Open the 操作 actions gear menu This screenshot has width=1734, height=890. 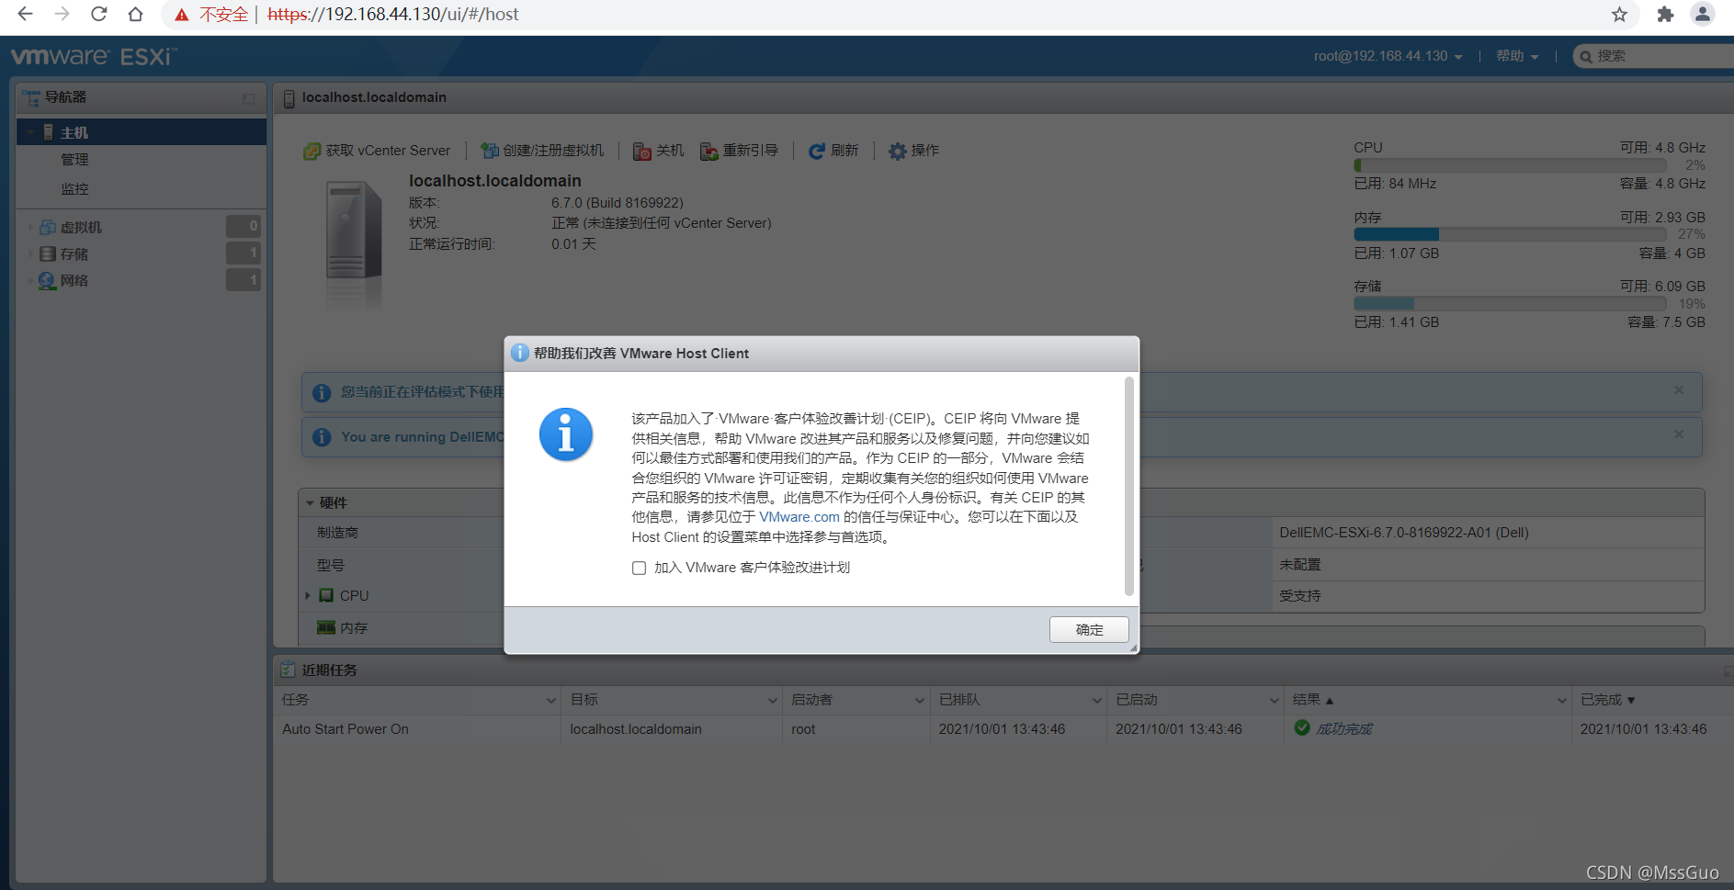pyautogui.click(x=913, y=151)
